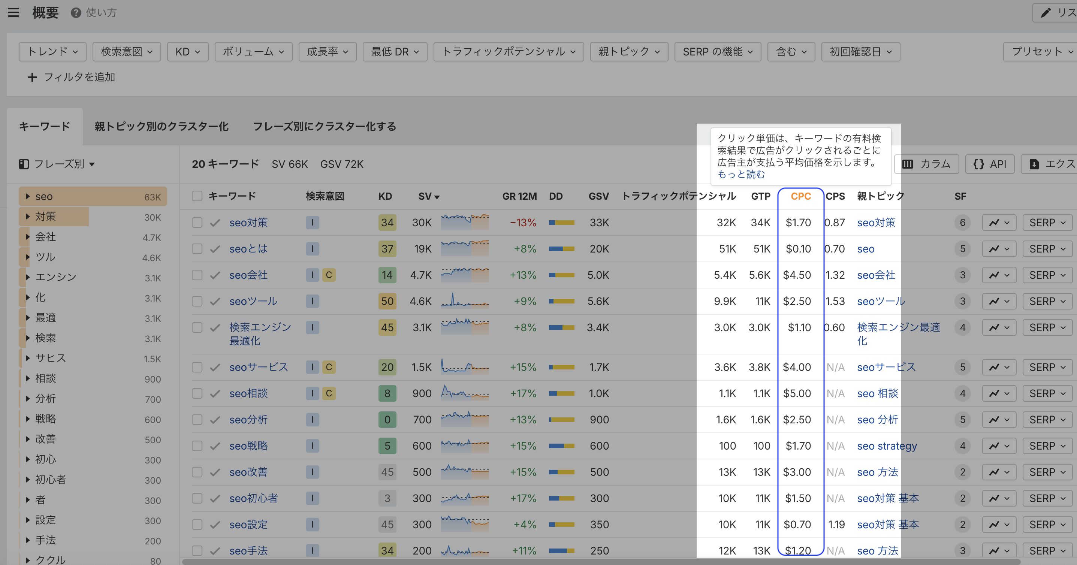Switch to フレーズ別にクラスター化する tab
1077x565 pixels.
coord(325,127)
